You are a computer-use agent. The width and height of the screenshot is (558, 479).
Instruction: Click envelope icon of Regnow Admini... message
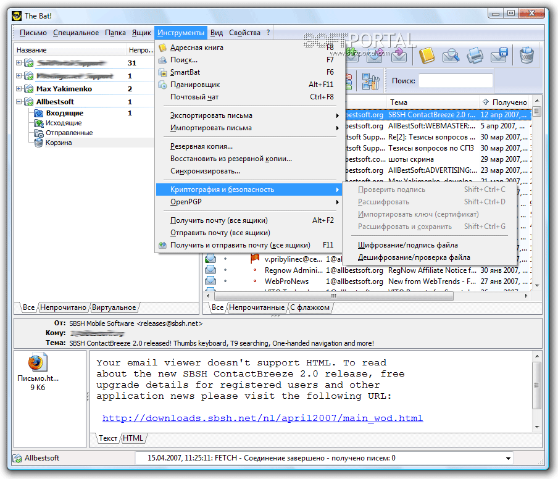pyautogui.click(x=210, y=270)
